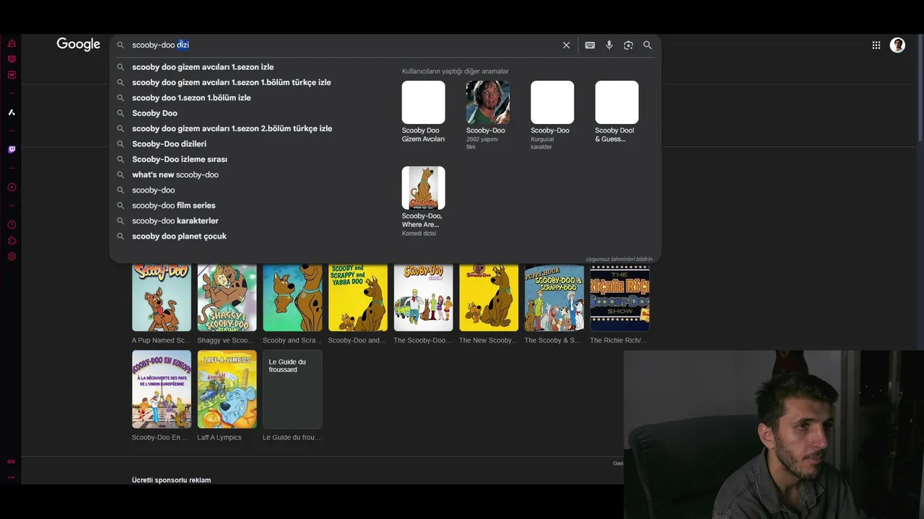The height and width of the screenshot is (519, 924).
Task: Open GX Corner at the sidebar bottom
Action: pyautogui.click(x=12, y=461)
